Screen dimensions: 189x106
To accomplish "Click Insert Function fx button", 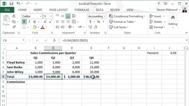I will click(54, 40).
